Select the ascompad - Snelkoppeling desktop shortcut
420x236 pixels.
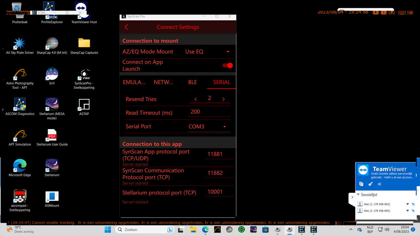pyautogui.click(x=20, y=201)
